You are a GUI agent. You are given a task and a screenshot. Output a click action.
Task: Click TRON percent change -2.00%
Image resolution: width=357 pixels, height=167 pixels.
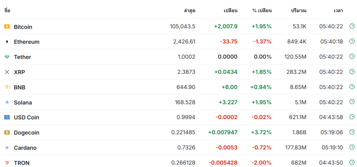[262, 163]
